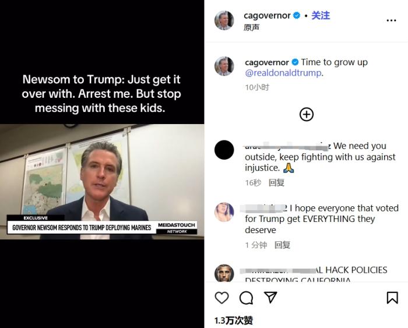Click the 关注 follow button
This screenshot has height=328, width=408.
[321, 16]
